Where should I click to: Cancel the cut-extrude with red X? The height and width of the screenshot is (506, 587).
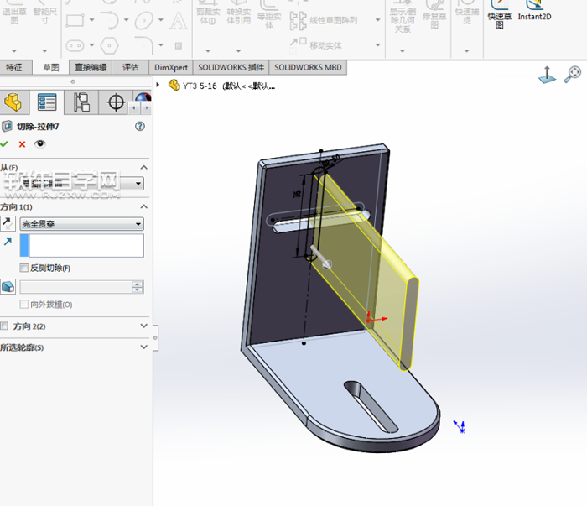pyautogui.click(x=22, y=144)
